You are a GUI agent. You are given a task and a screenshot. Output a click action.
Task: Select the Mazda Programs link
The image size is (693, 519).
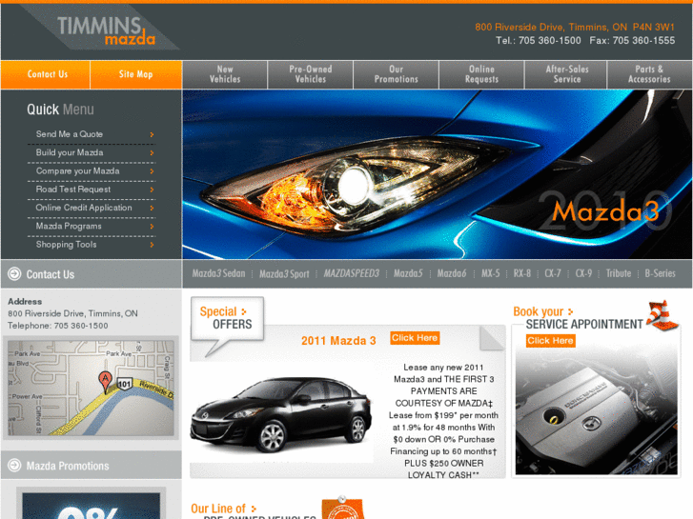pos(69,227)
